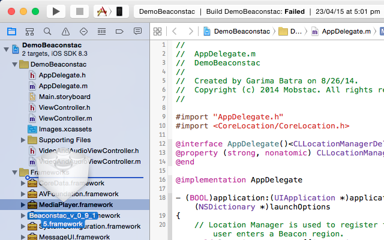Open the Report navigator speech bubble

[137, 31]
